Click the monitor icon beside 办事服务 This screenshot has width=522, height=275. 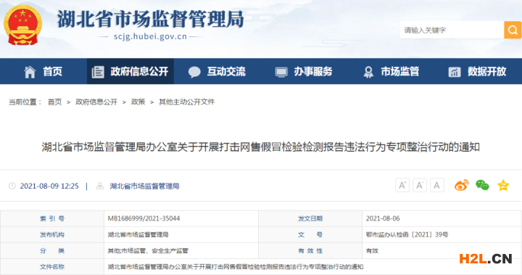click(x=281, y=72)
